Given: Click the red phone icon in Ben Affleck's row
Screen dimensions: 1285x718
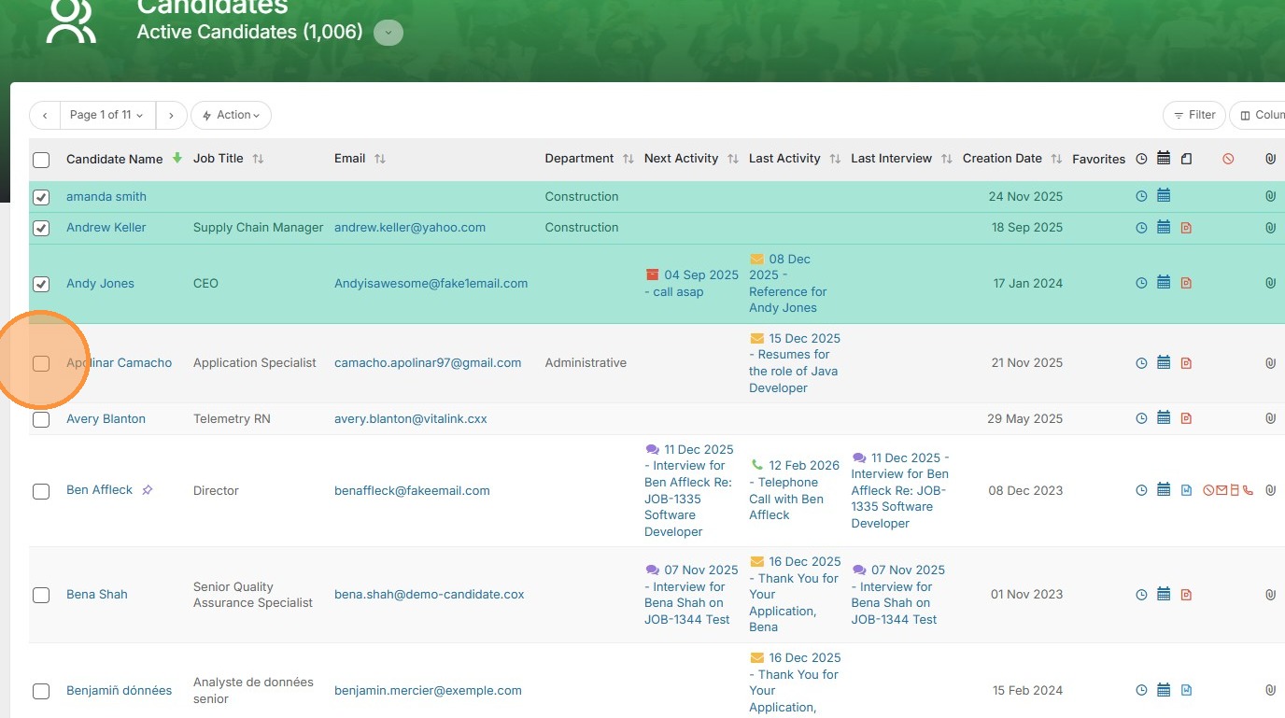Looking at the screenshot, I should pos(1248,490).
